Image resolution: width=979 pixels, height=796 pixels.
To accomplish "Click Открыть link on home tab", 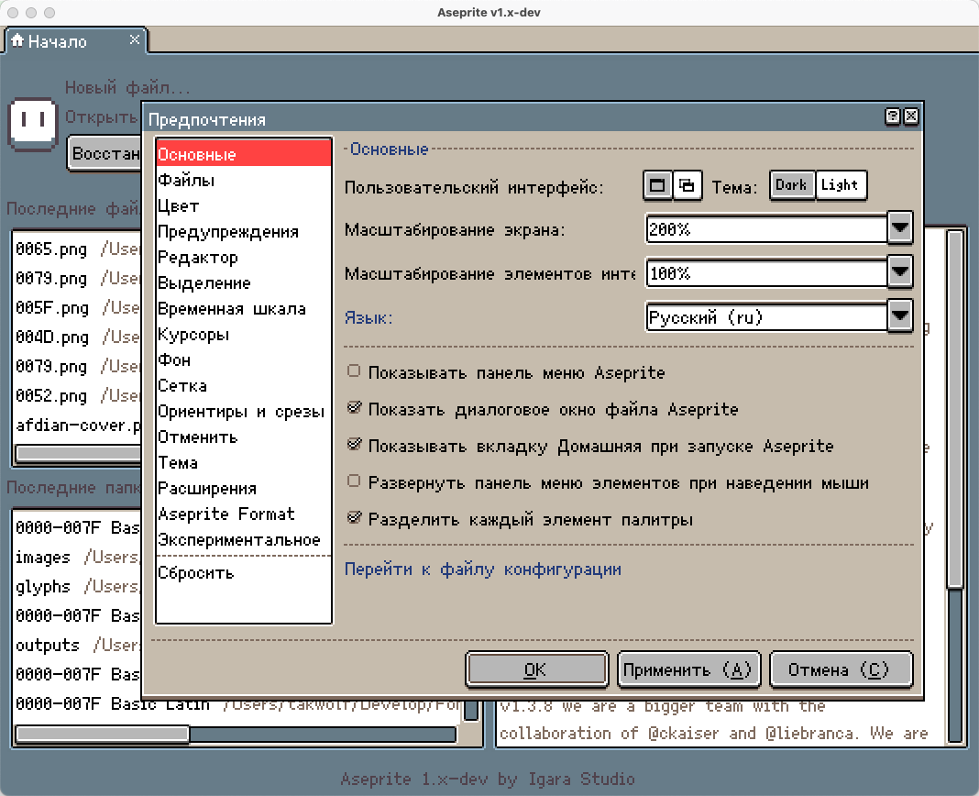I will (x=101, y=116).
